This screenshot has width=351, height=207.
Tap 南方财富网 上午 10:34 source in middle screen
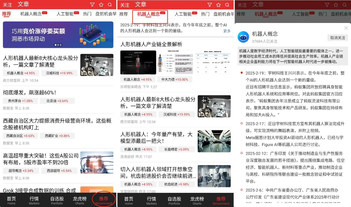pyautogui.click(x=138, y=122)
